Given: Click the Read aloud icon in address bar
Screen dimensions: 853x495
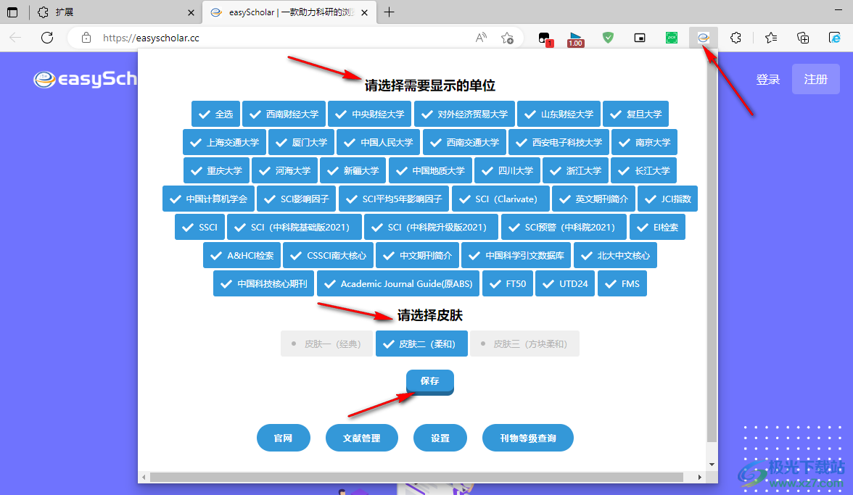Looking at the screenshot, I should 481,38.
